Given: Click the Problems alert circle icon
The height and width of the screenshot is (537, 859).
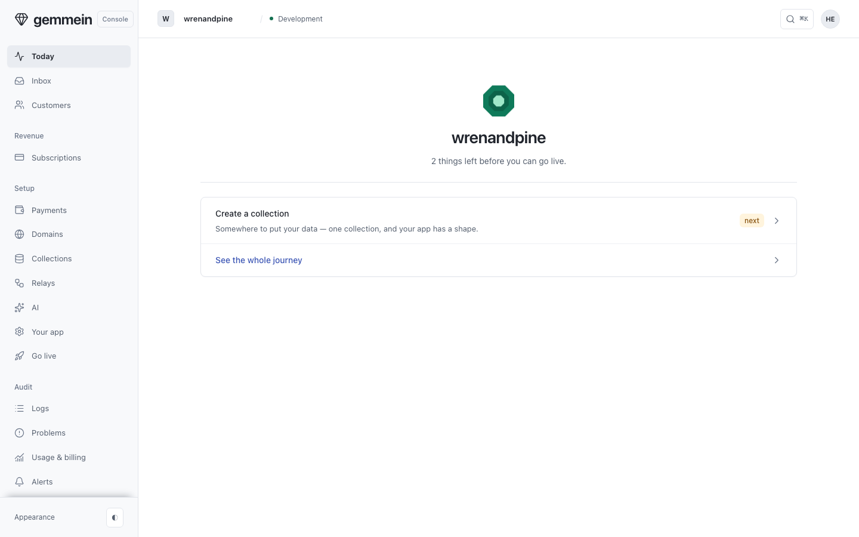Looking at the screenshot, I should click(x=20, y=433).
